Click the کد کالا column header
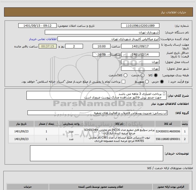The image size is (196, 190). tap(168, 124)
